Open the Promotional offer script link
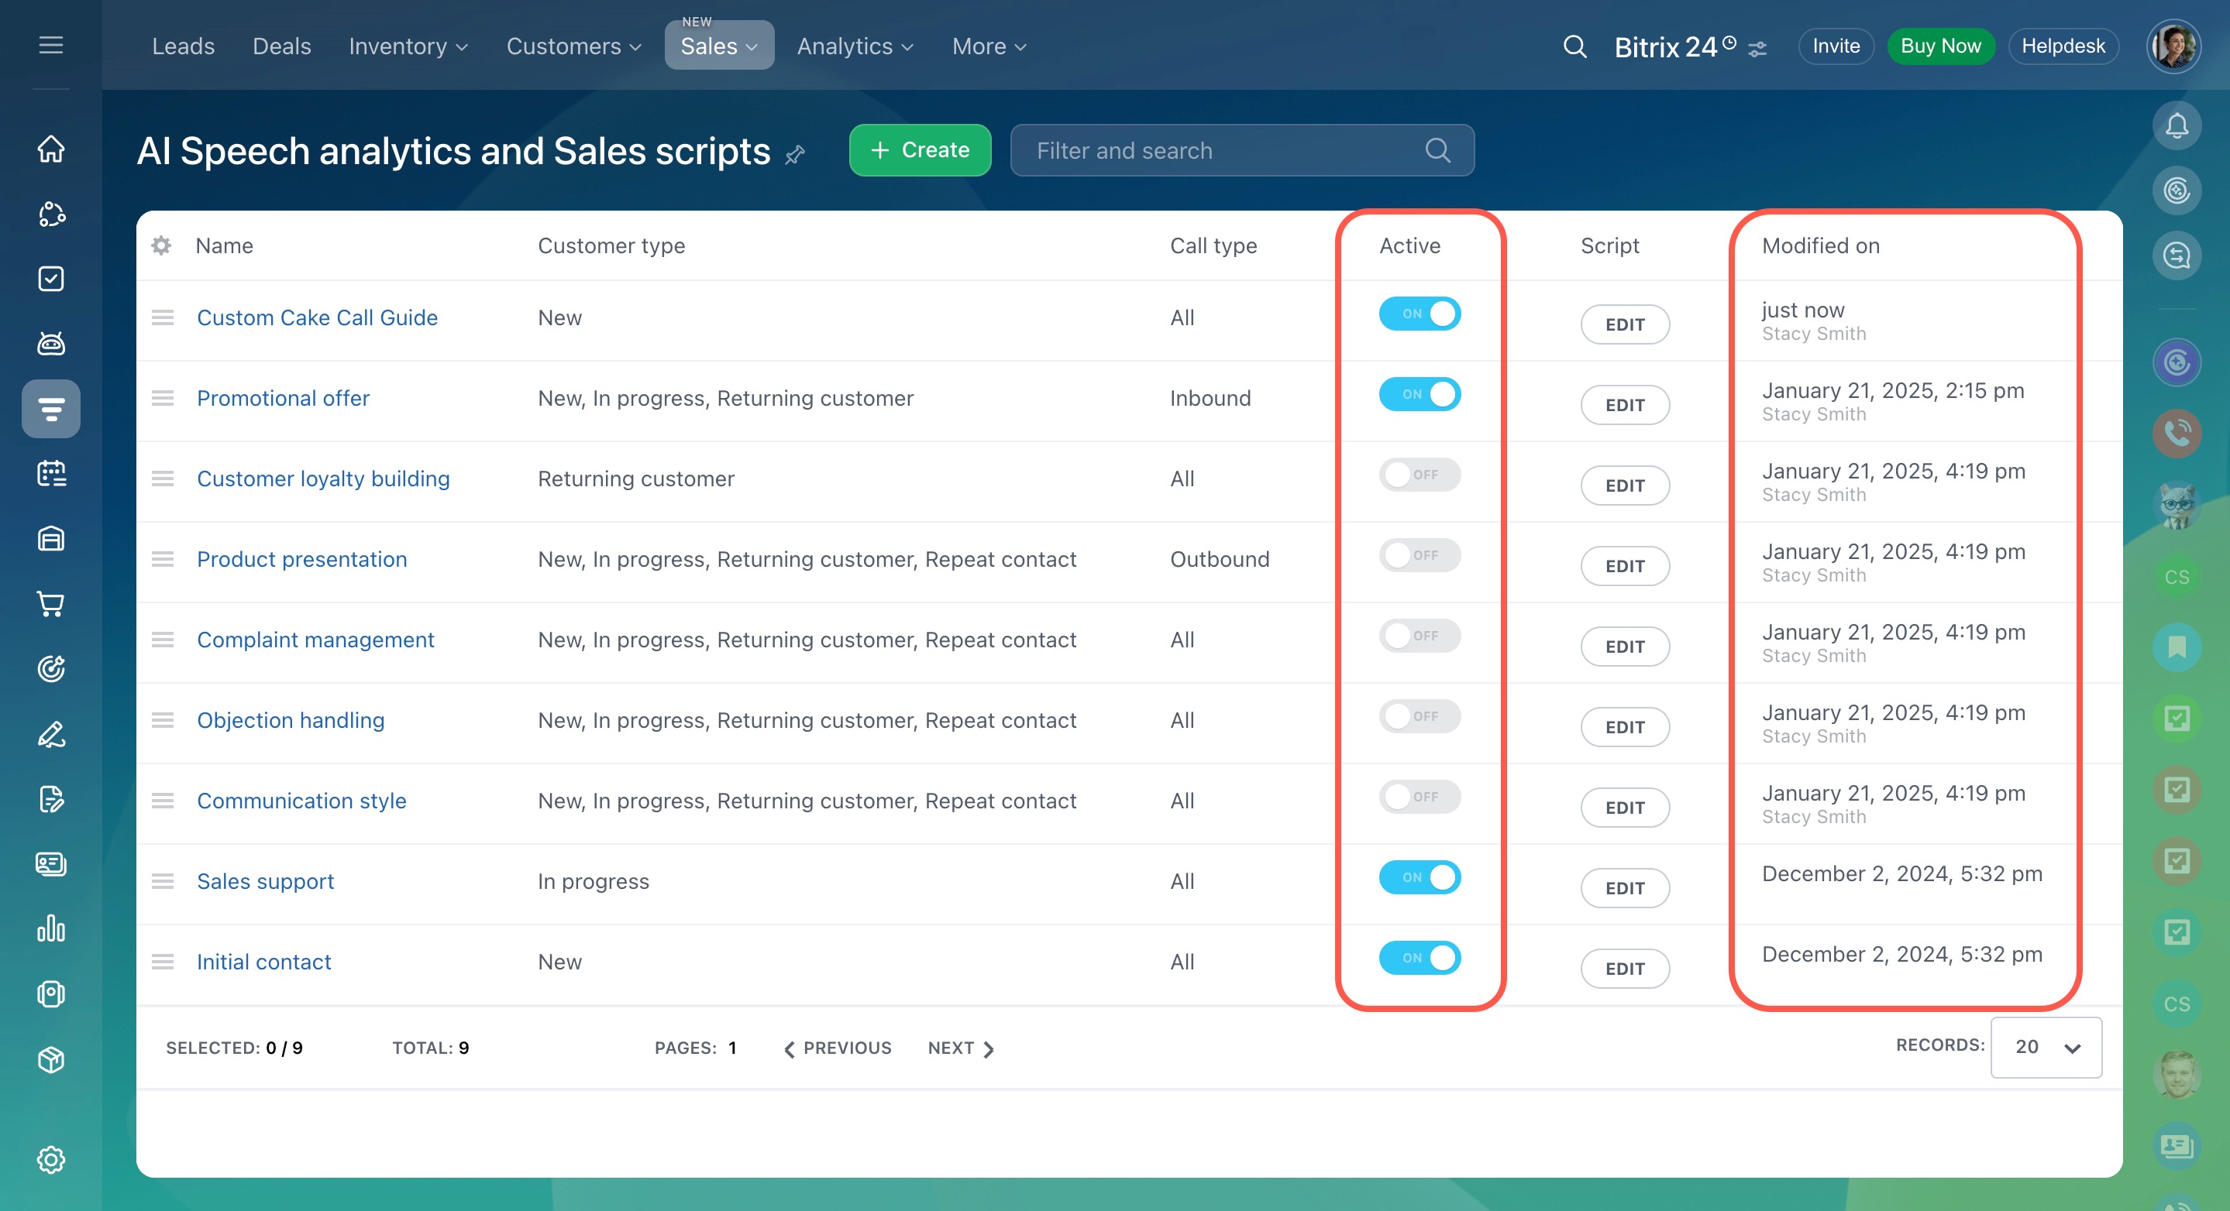The height and width of the screenshot is (1211, 2230). point(283,398)
